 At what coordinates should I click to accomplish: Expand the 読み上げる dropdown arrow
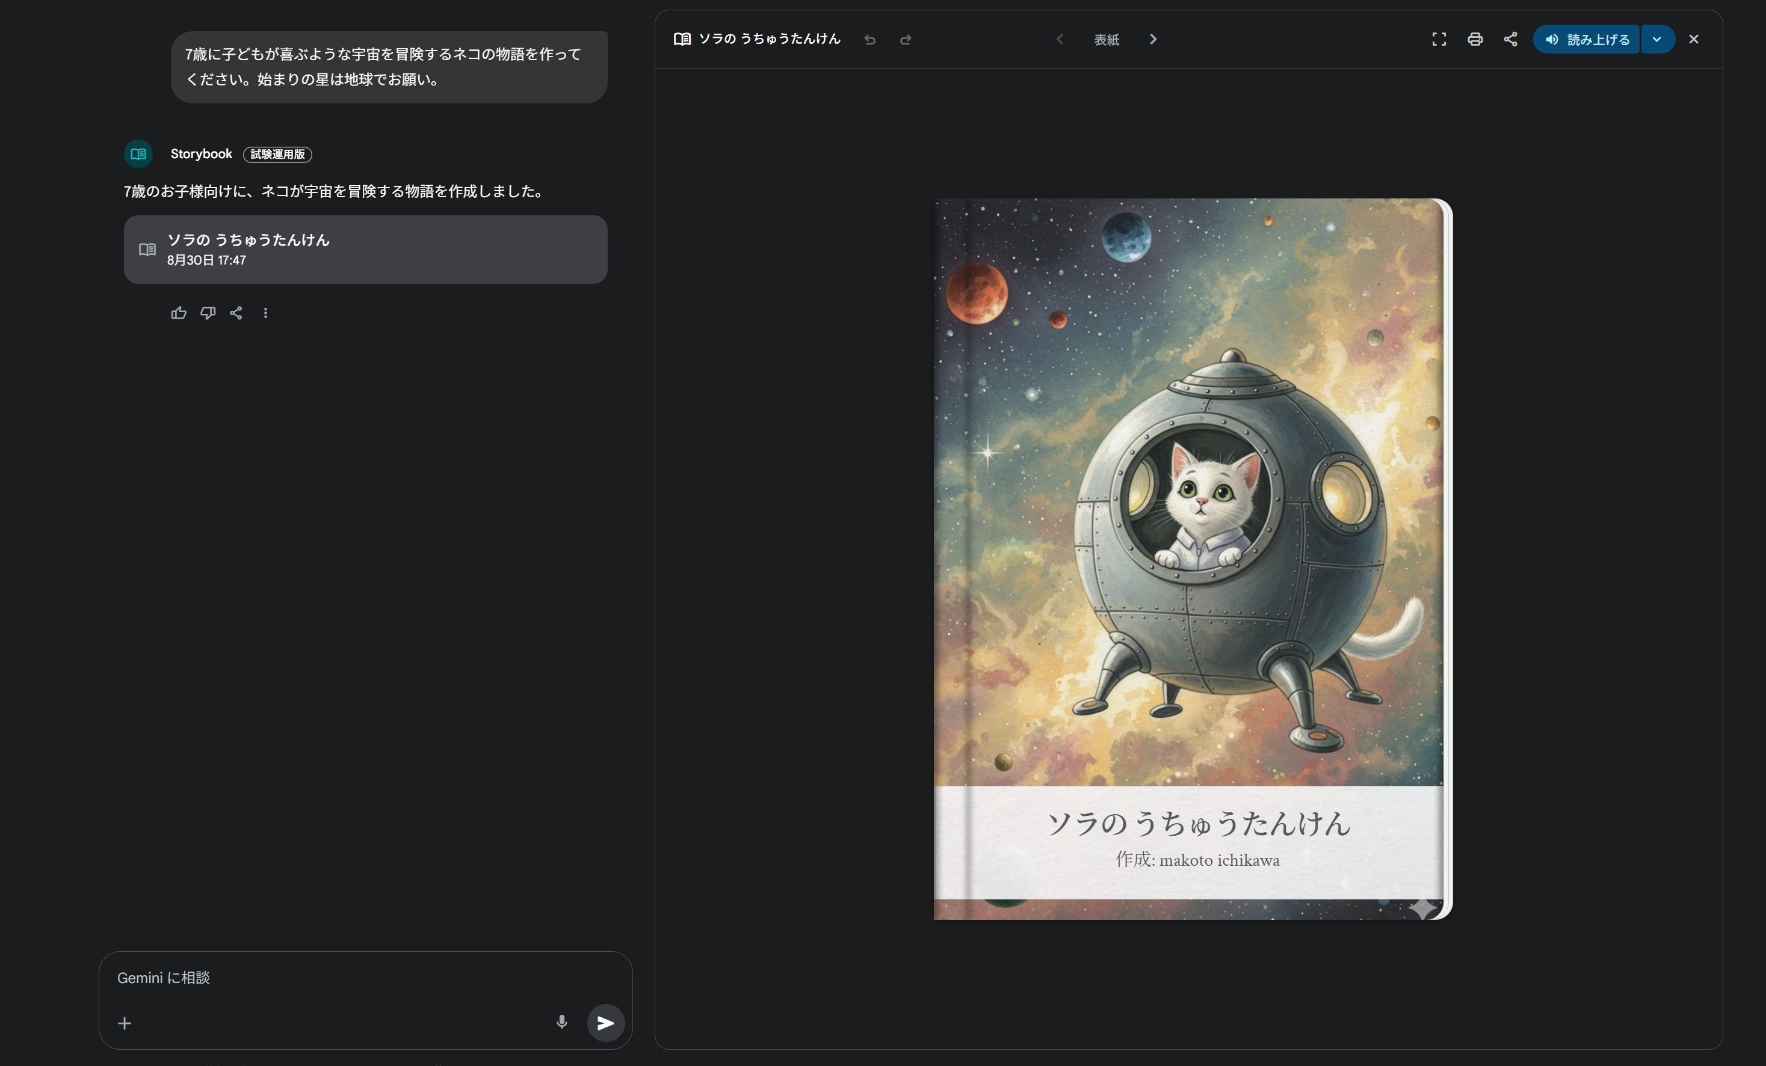pyautogui.click(x=1656, y=40)
